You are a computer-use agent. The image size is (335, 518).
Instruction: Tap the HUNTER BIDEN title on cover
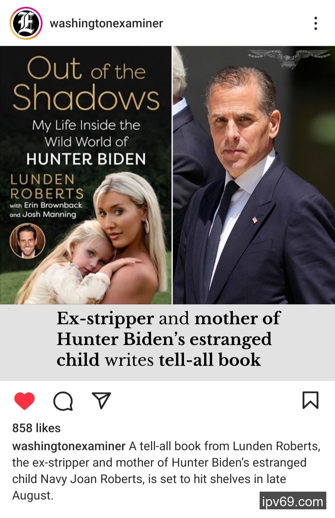[x=86, y=159]
